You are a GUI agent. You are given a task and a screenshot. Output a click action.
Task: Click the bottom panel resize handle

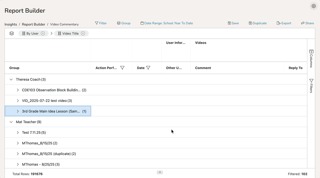(x=160, y=172)
